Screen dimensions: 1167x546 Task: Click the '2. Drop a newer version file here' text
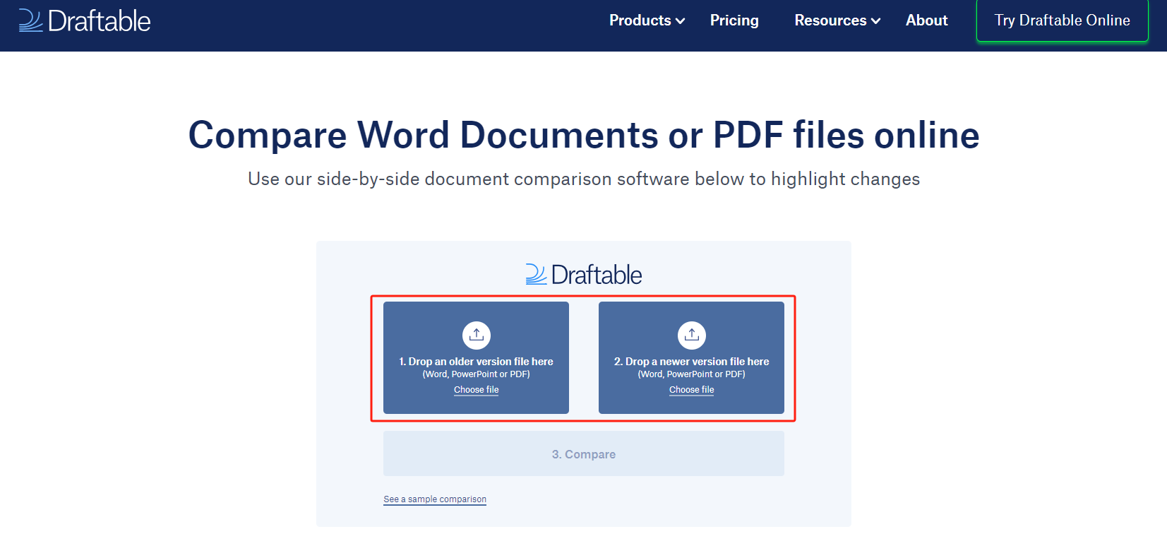pos(692,361)
